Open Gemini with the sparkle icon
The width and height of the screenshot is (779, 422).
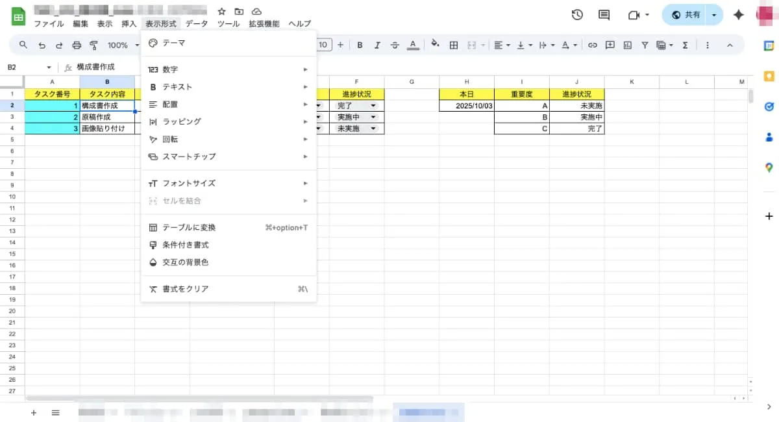click(738, 14)
